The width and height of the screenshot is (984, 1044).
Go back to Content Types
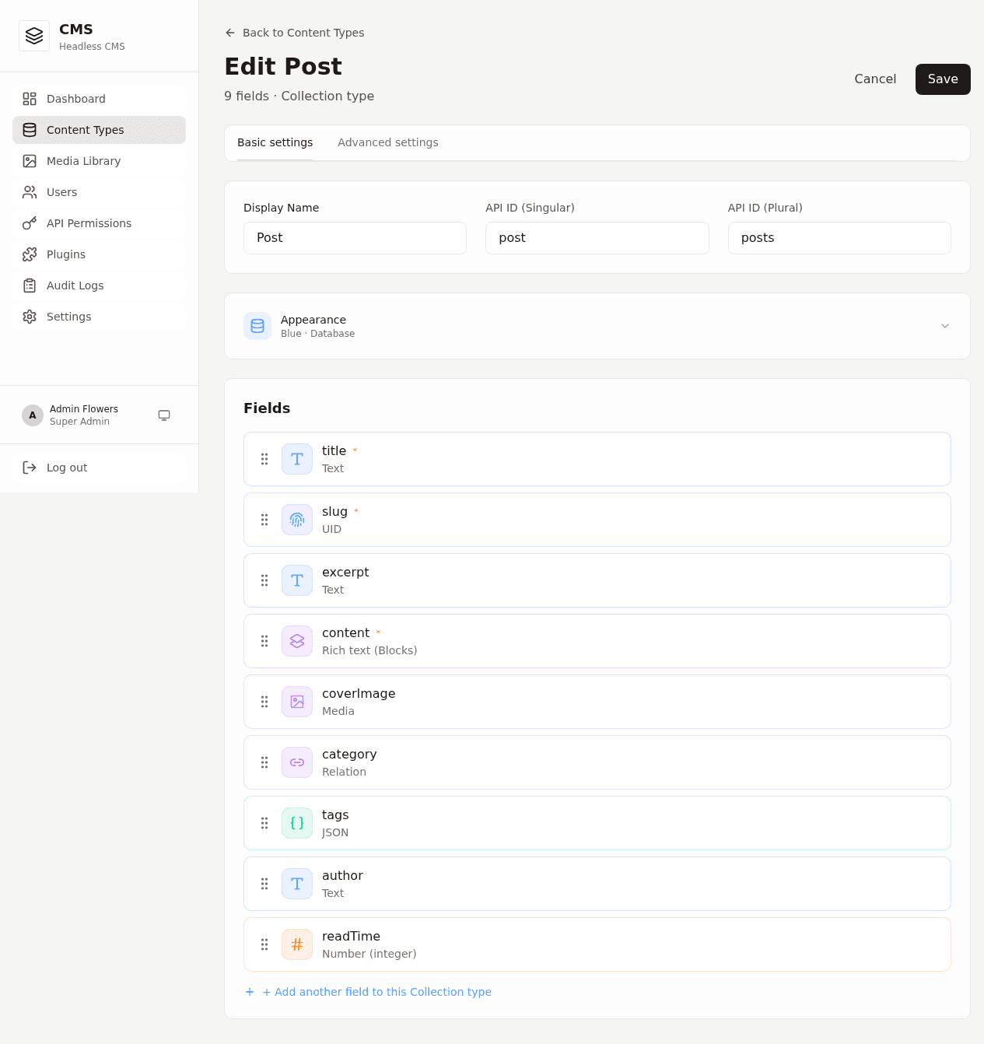[x=294, y=33]
